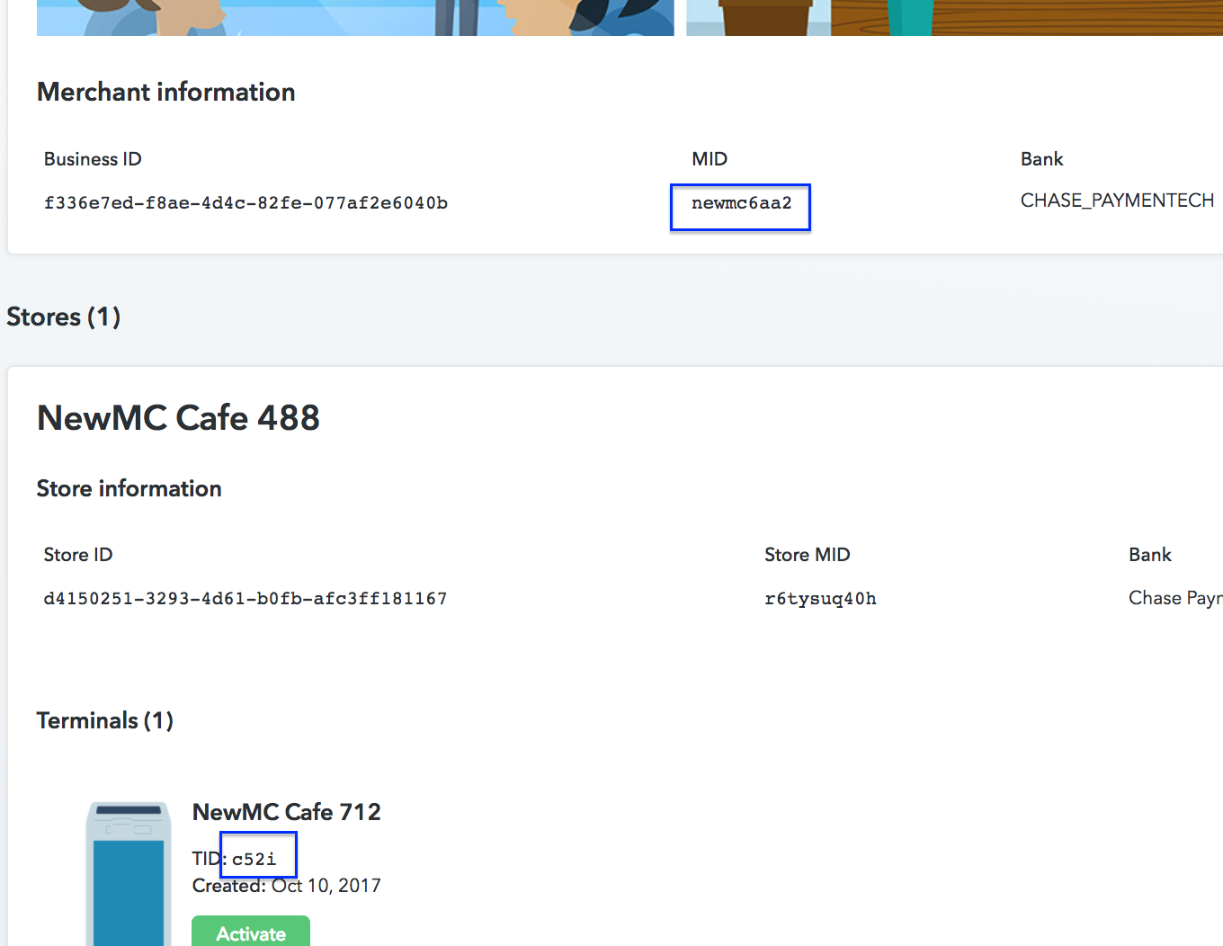
Task: Click the NewMC Cafe 488 store heading
Action: (178, 418)
